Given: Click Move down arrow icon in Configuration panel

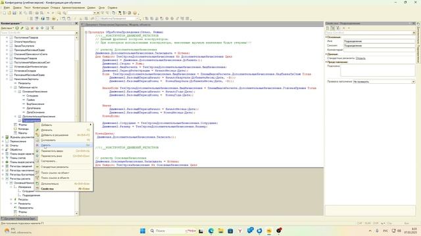Looking at the screenshot, I should tap(42, 28).
